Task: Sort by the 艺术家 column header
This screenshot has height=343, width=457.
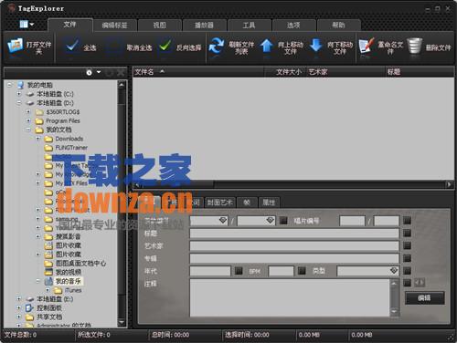Action: 345,72
